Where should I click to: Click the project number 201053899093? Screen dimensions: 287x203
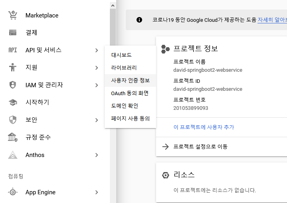point(191,108)
